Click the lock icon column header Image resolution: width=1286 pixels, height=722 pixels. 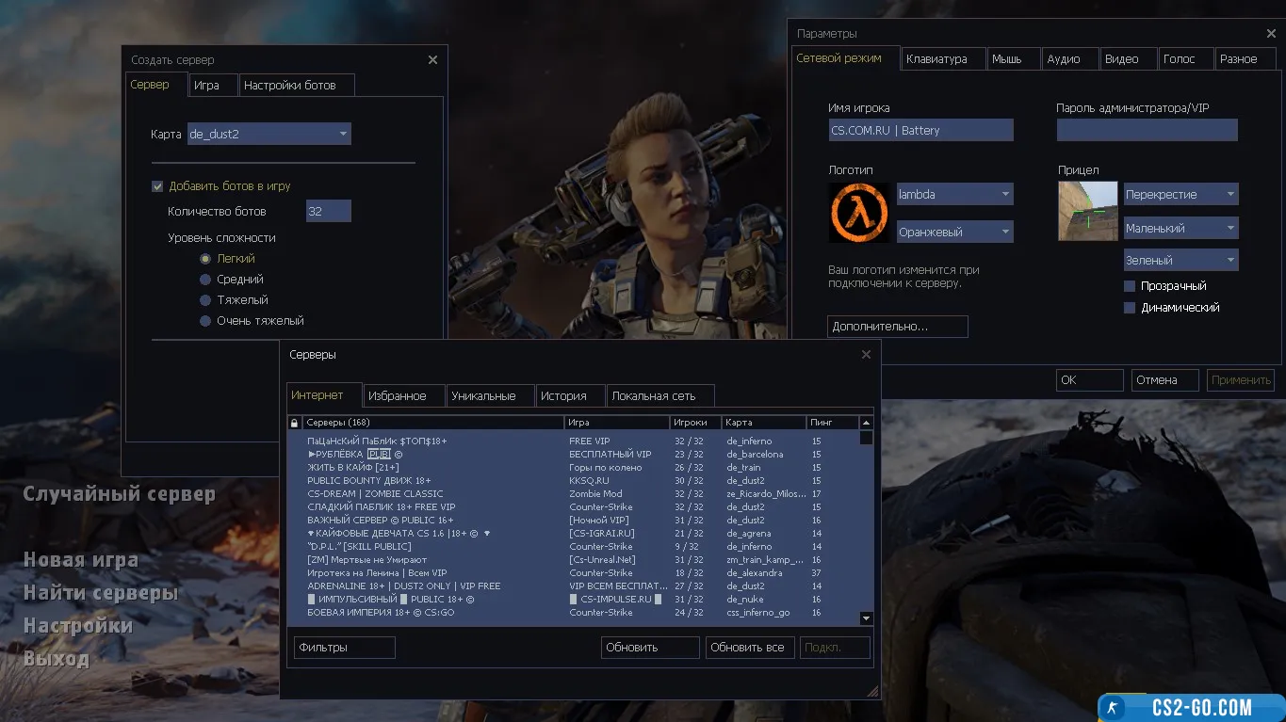(295, 423)
